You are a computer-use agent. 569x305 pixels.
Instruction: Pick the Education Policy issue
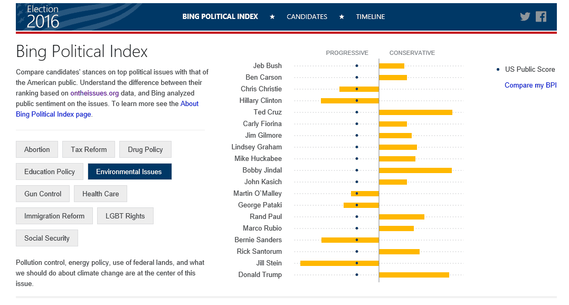tap(50, 171)
